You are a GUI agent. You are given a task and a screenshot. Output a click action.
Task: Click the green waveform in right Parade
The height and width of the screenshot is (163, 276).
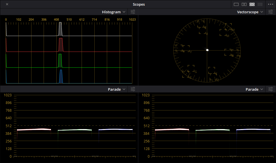point(213,130)
